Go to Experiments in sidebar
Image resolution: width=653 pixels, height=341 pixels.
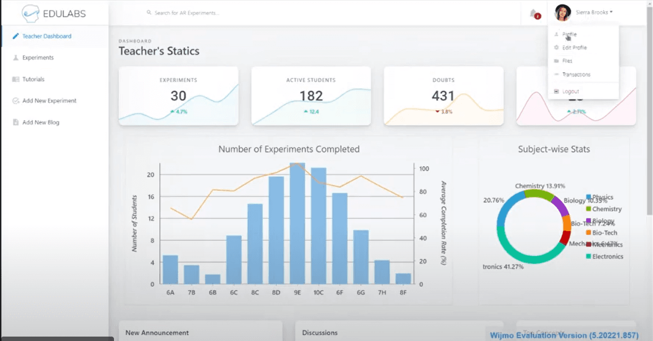point(38,58)
